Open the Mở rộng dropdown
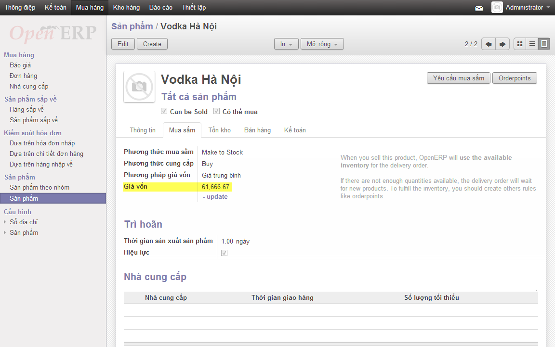Viewport: 555px width, 347px height. 322,44
